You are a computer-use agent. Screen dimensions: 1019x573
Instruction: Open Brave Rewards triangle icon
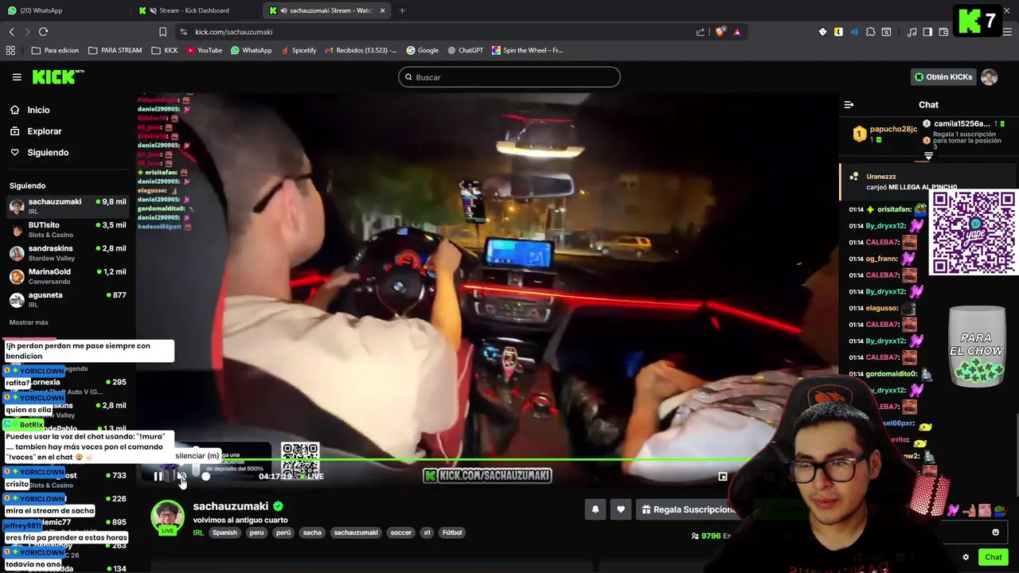[737, 32]
